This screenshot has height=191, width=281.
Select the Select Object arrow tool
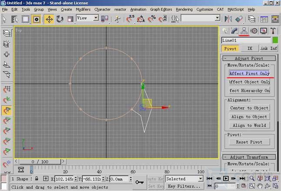point(4,19)
